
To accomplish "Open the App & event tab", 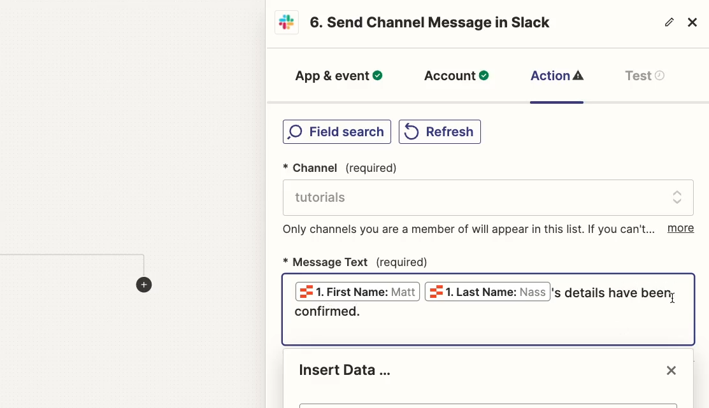I will [x=339, y=76].
